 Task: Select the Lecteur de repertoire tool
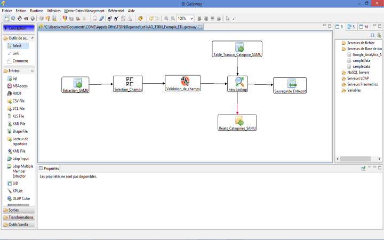(18, 141)
